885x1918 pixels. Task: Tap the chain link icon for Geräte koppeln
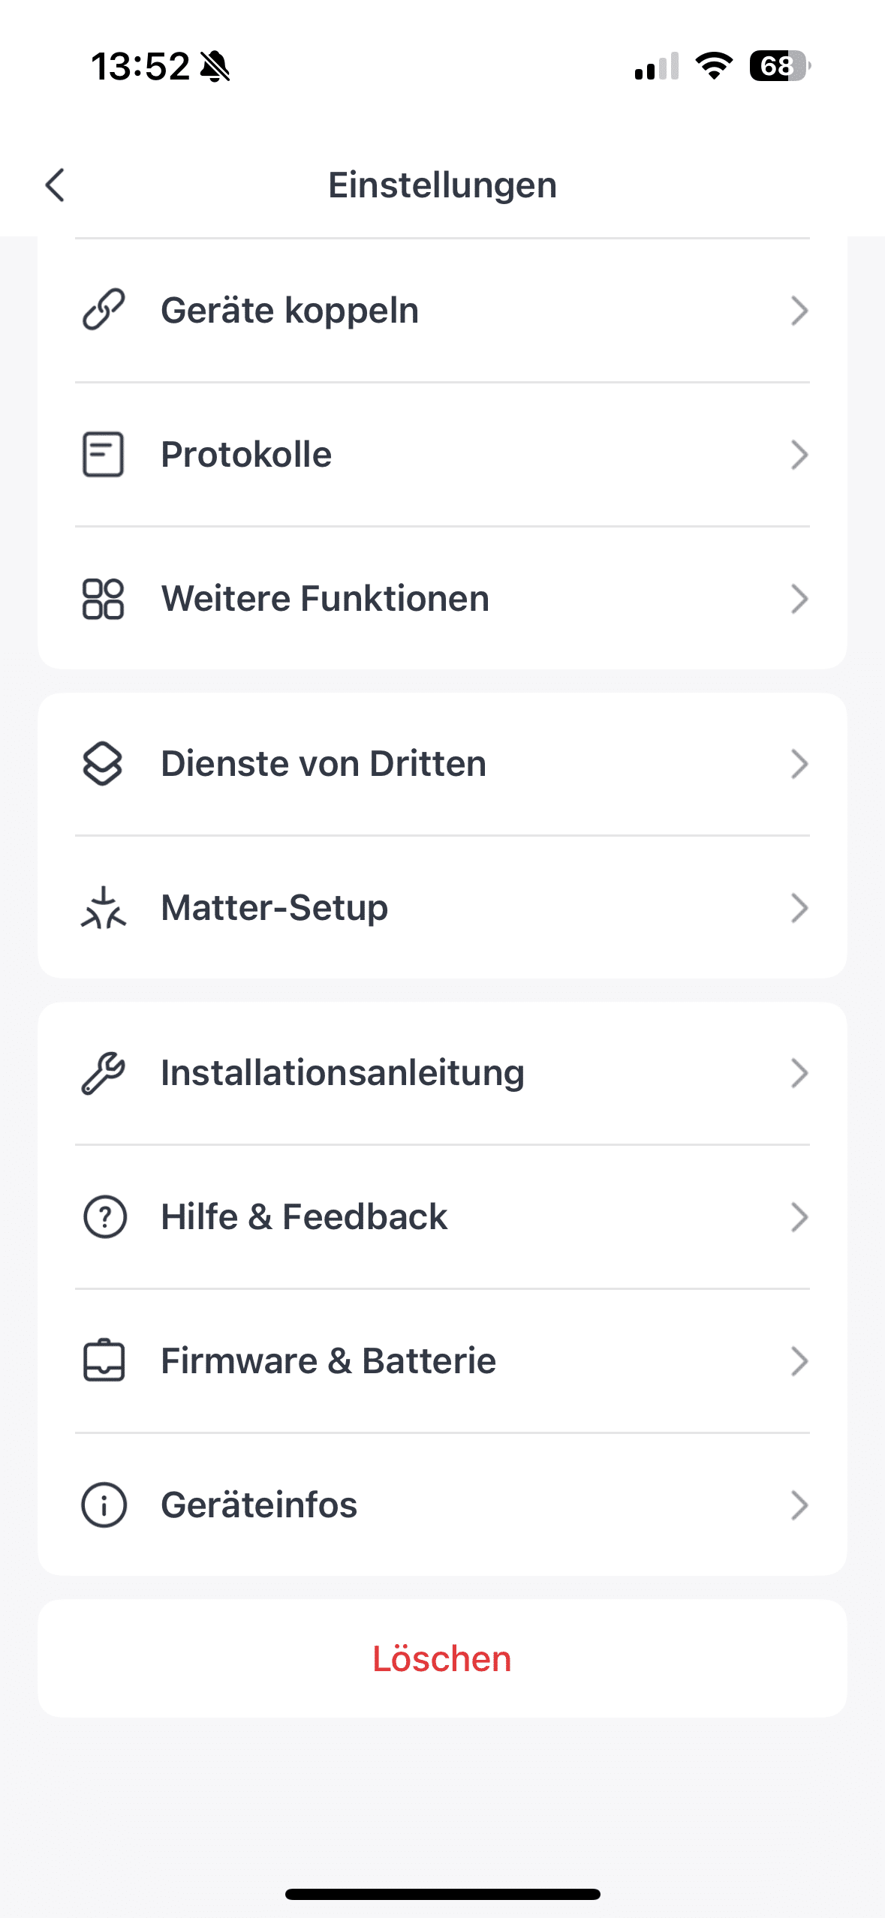(x=103, y=310)
